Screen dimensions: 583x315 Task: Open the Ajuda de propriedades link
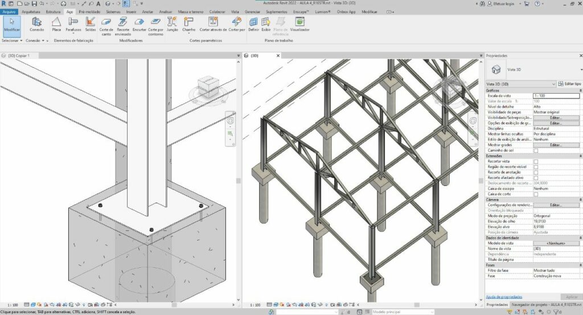pos(504,297)
